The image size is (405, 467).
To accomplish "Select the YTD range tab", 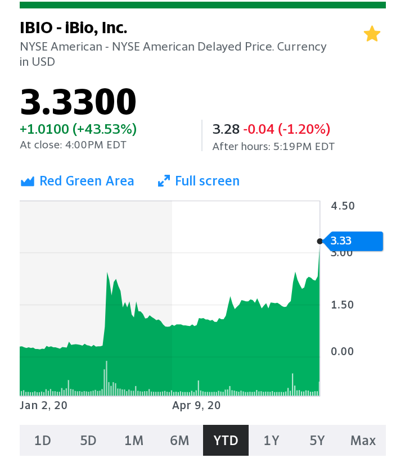I will pyautogui.click(x=226, y=441).
